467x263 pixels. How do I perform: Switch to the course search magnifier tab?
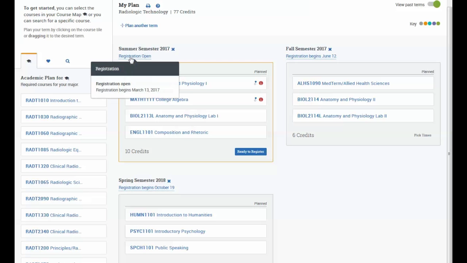67,61
